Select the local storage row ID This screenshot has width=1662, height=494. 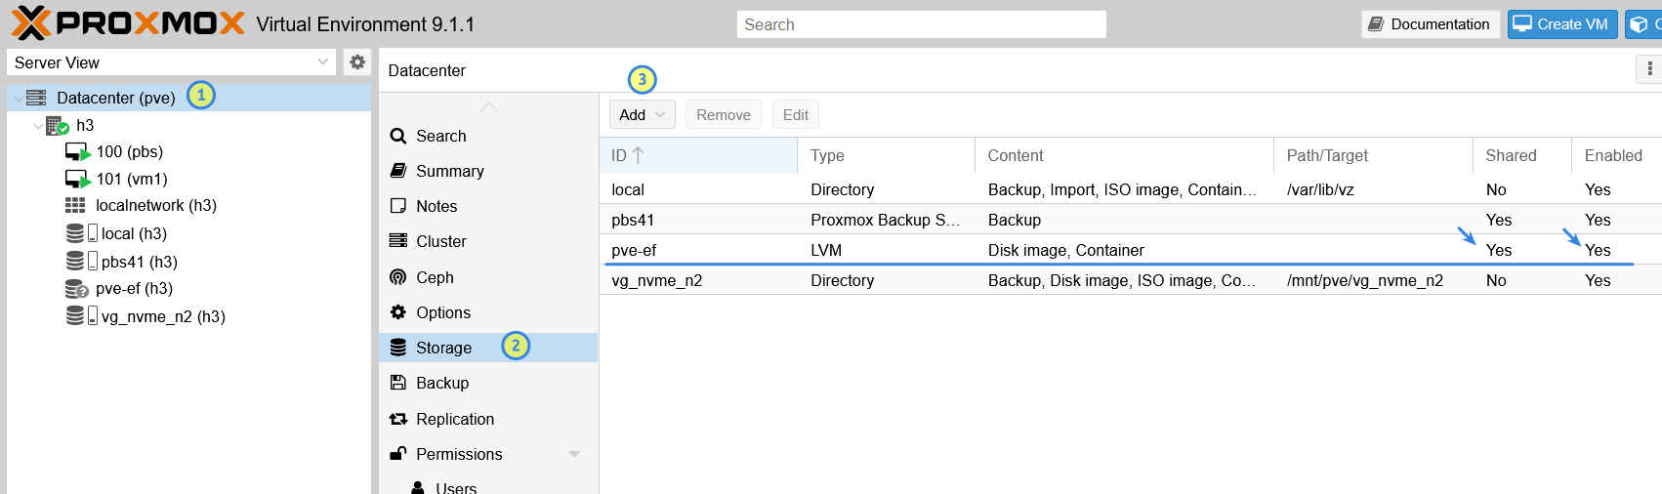[x=628, y=189]
